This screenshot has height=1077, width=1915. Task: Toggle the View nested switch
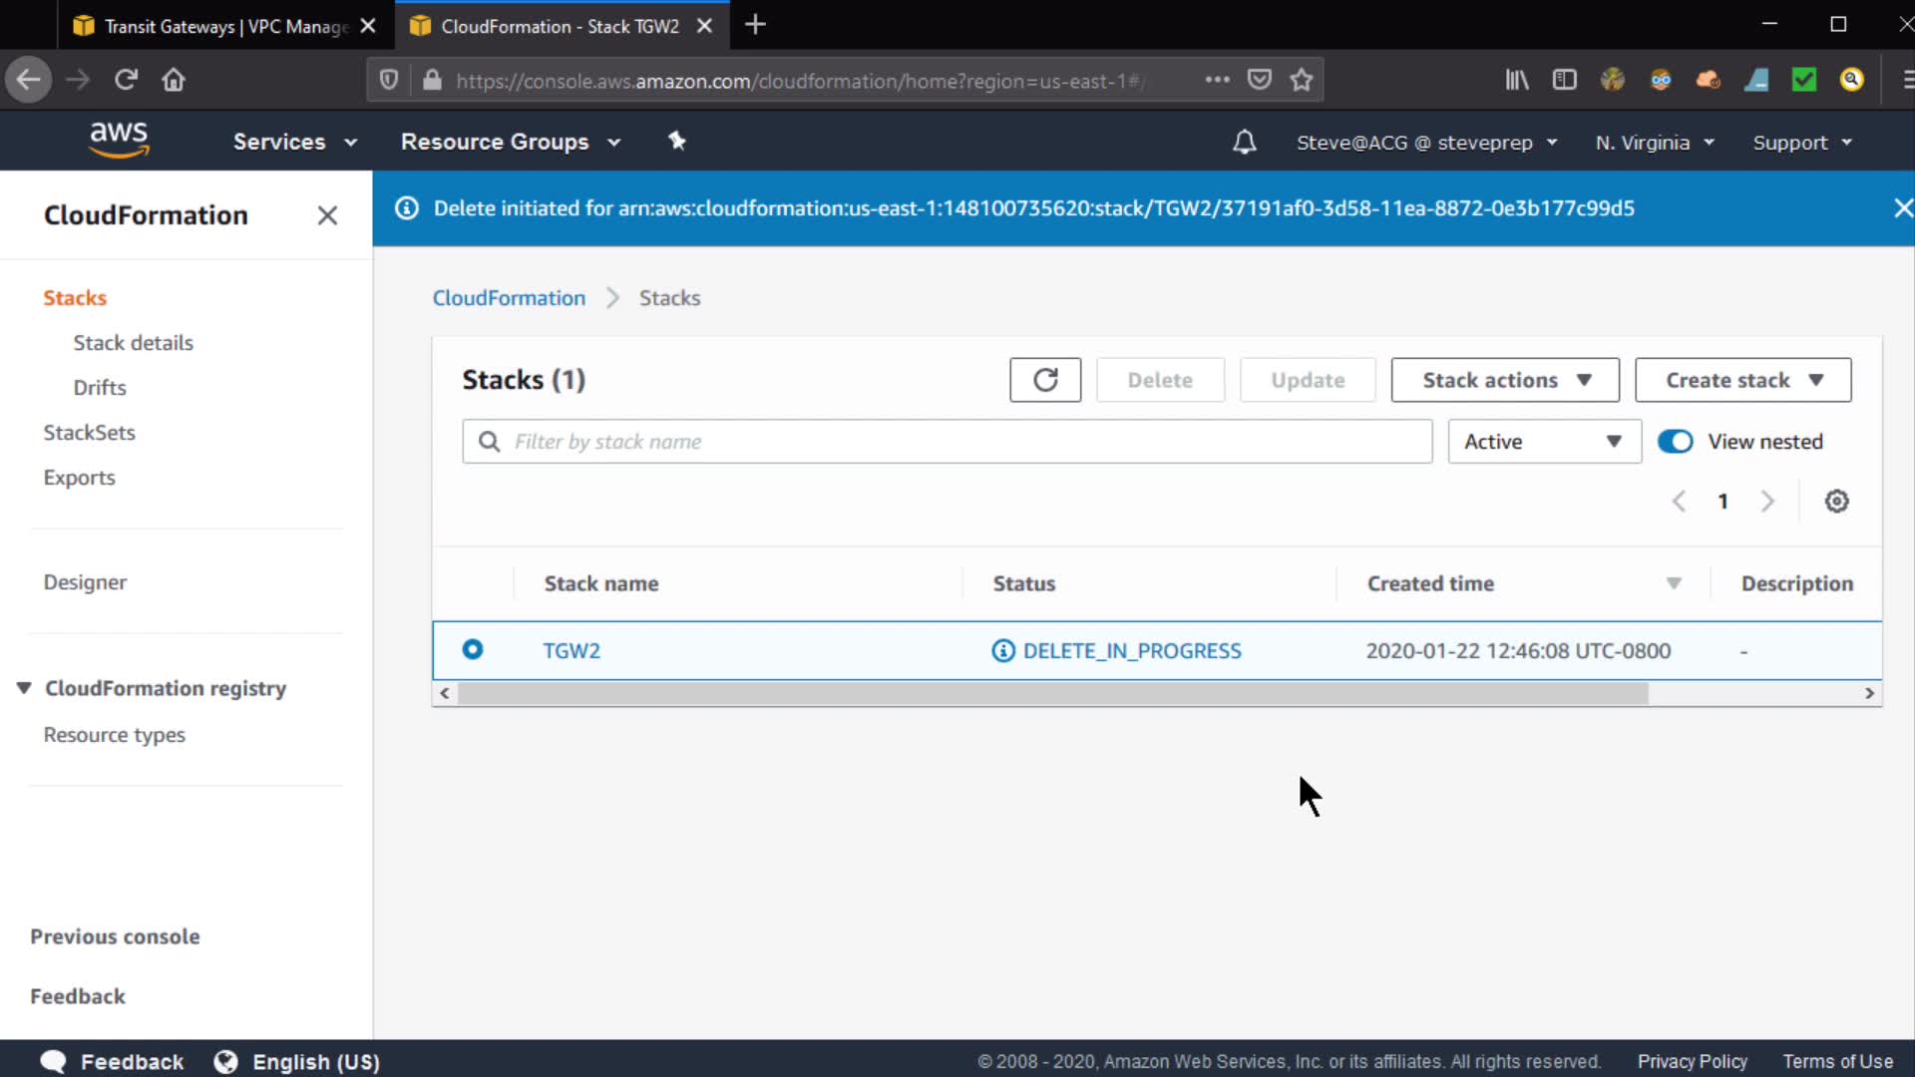point(1675,442)
